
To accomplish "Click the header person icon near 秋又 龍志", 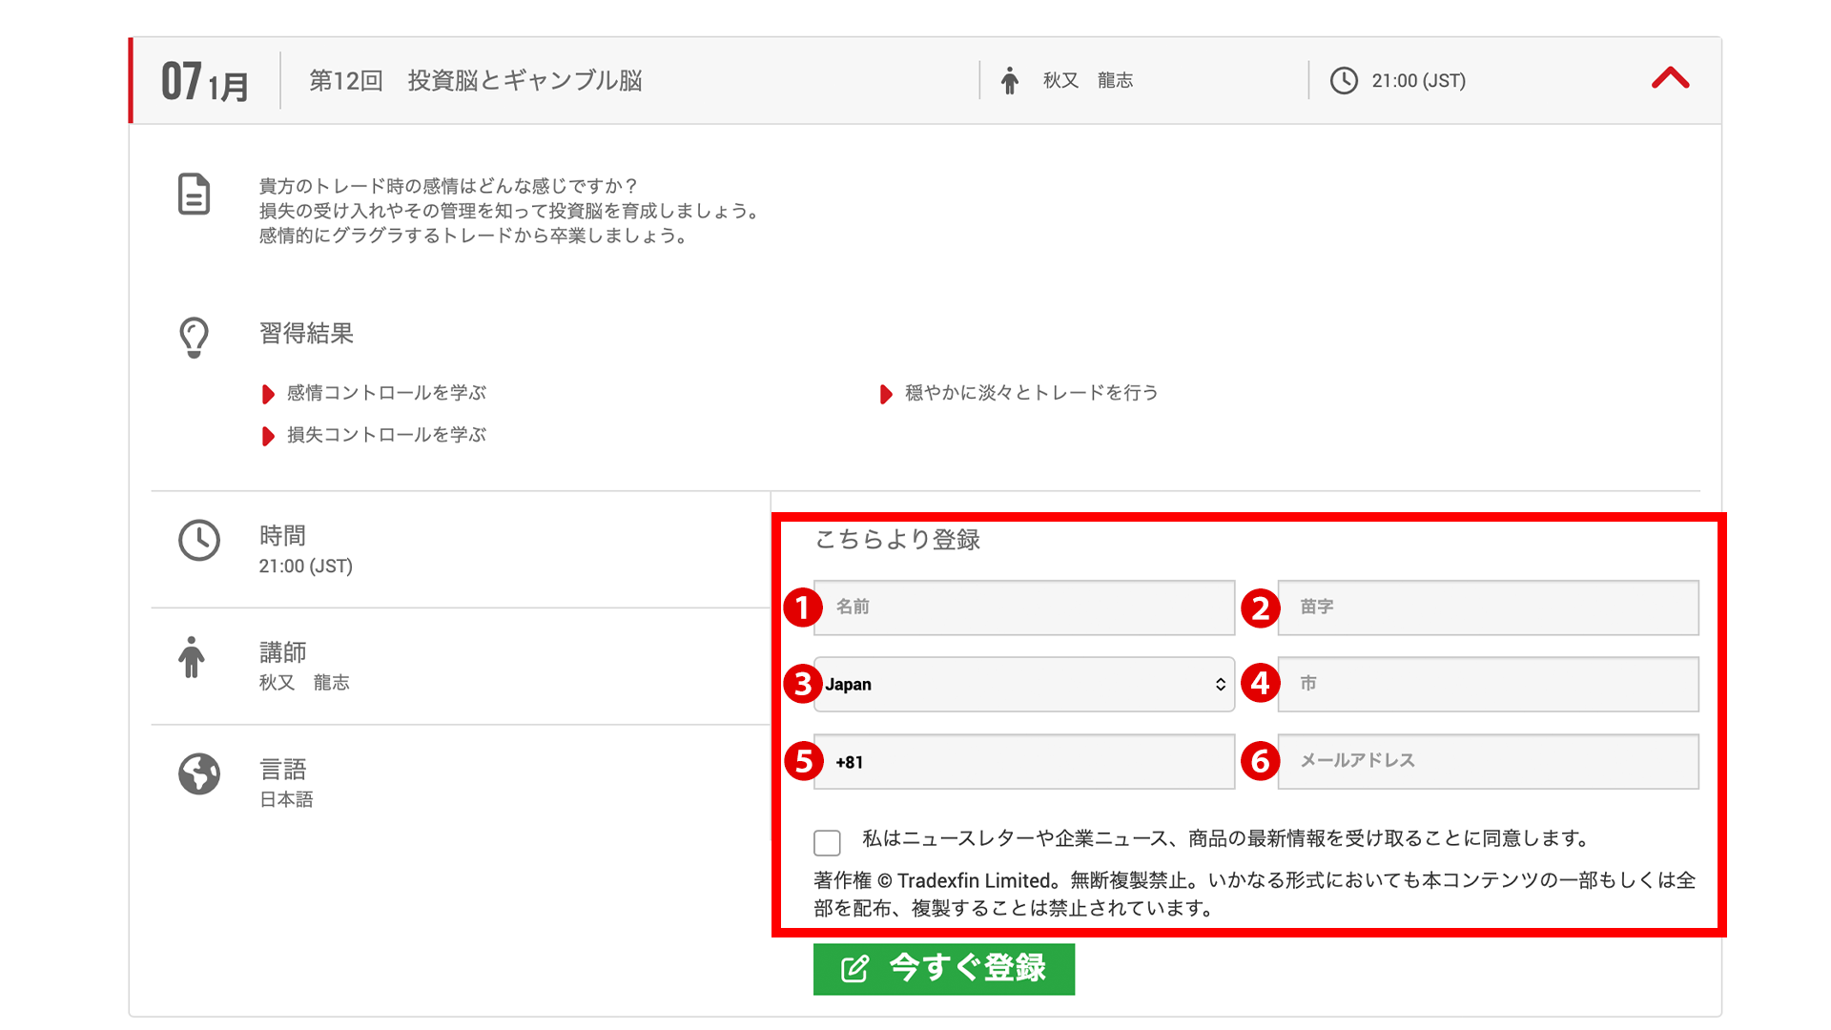I will point(1010,81).
